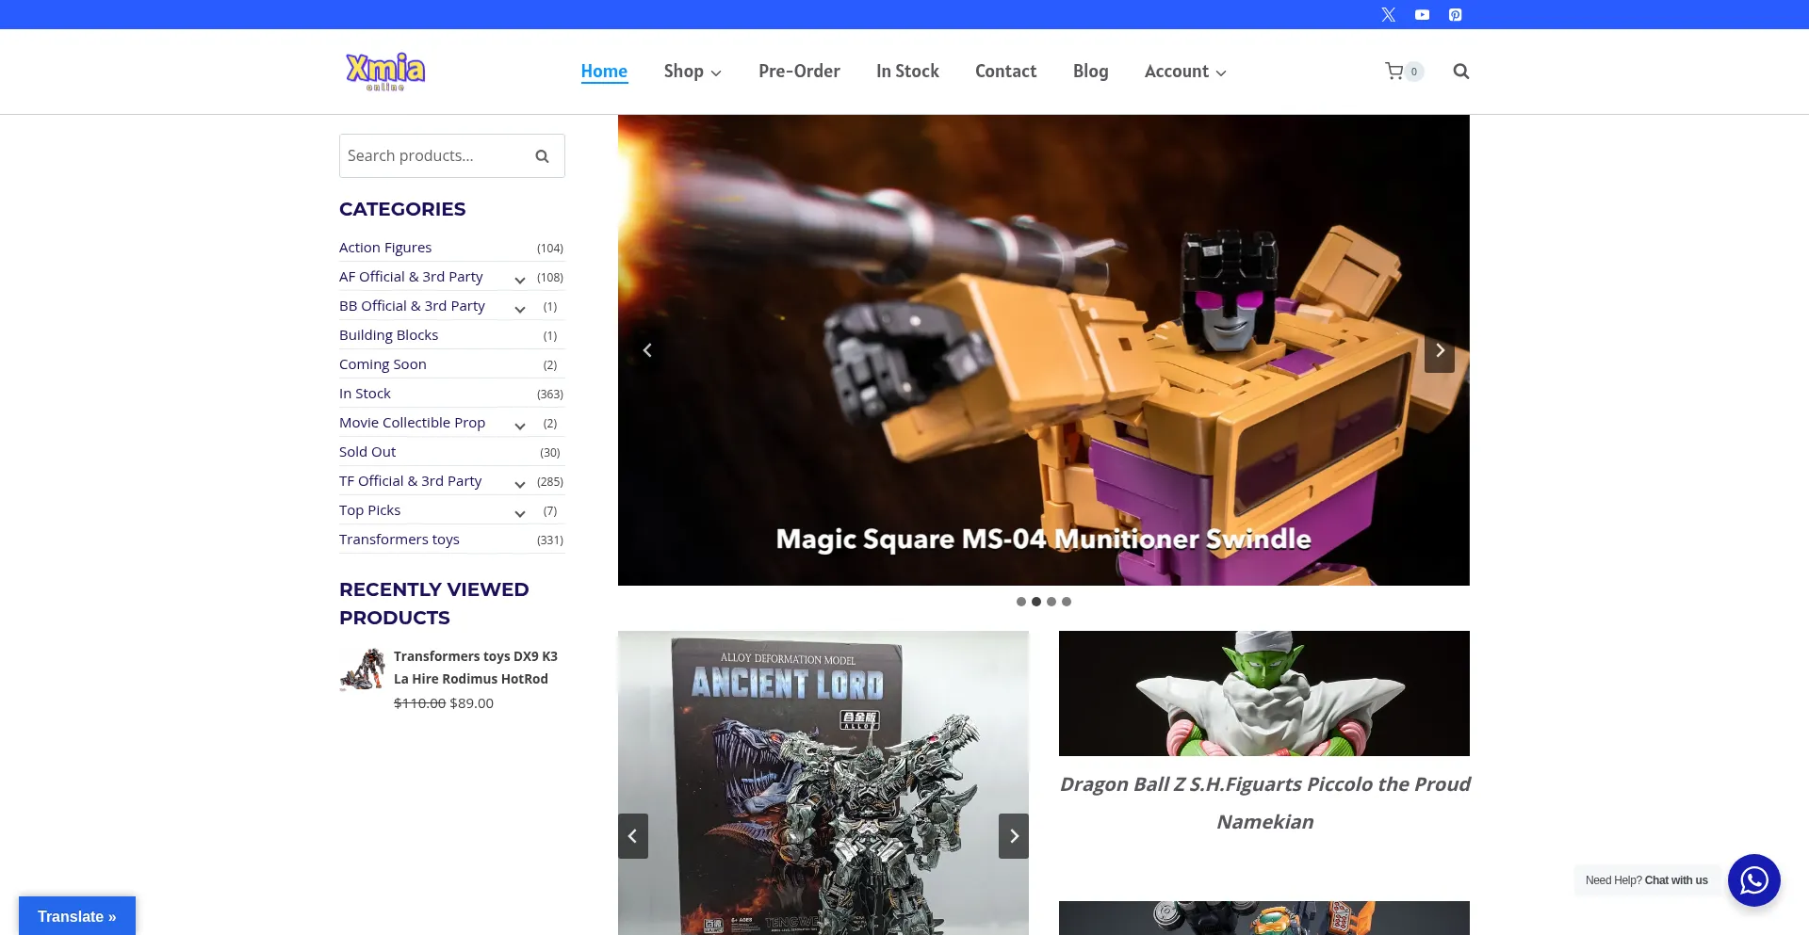This screenshot has width=1809, height=935.
Task: Start the sidebar product search
Action: 542,155
